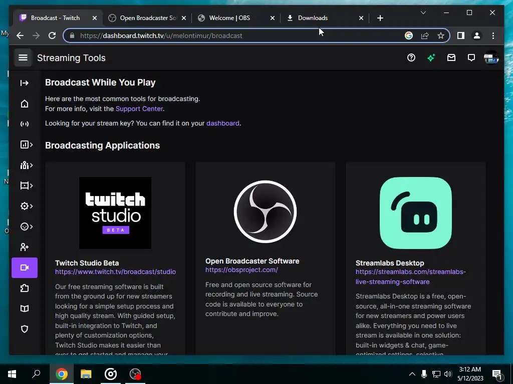513x384 pixels.
Task: Open the Creator Camp book icon in sidebar
Action: [25, 308]
